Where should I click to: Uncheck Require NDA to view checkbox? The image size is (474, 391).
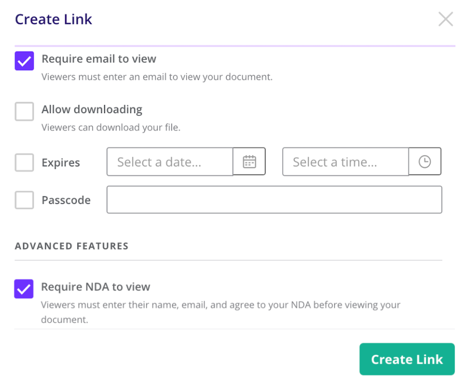pos(23,288)
